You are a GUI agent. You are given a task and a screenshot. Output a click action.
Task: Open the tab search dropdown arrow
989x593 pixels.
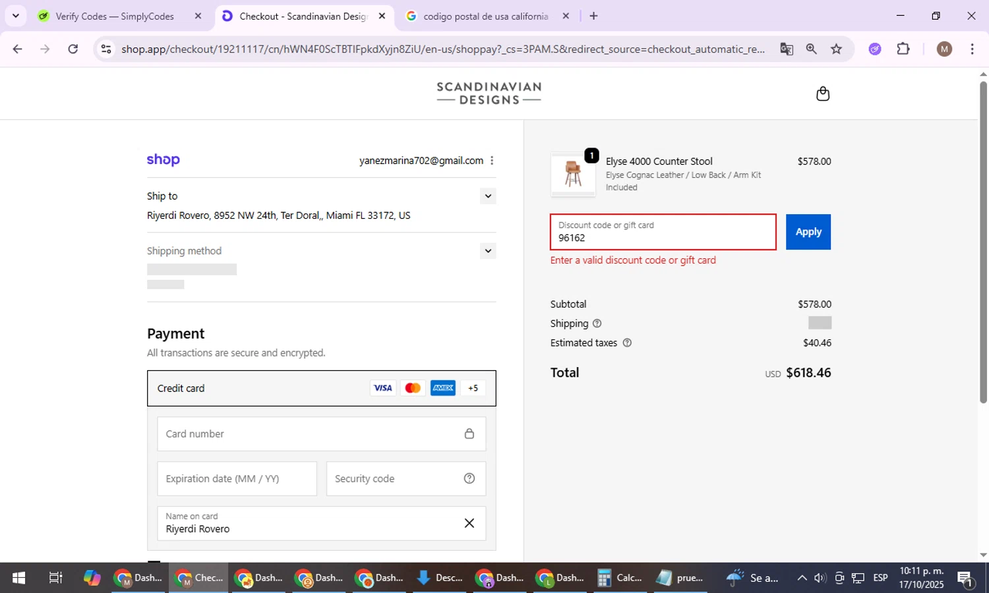(x=16, y=16)
